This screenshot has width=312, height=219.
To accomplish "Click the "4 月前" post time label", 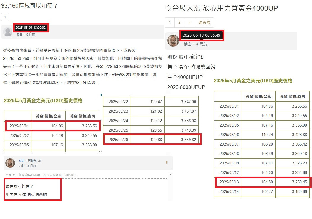I will click(x=202, y=44).
